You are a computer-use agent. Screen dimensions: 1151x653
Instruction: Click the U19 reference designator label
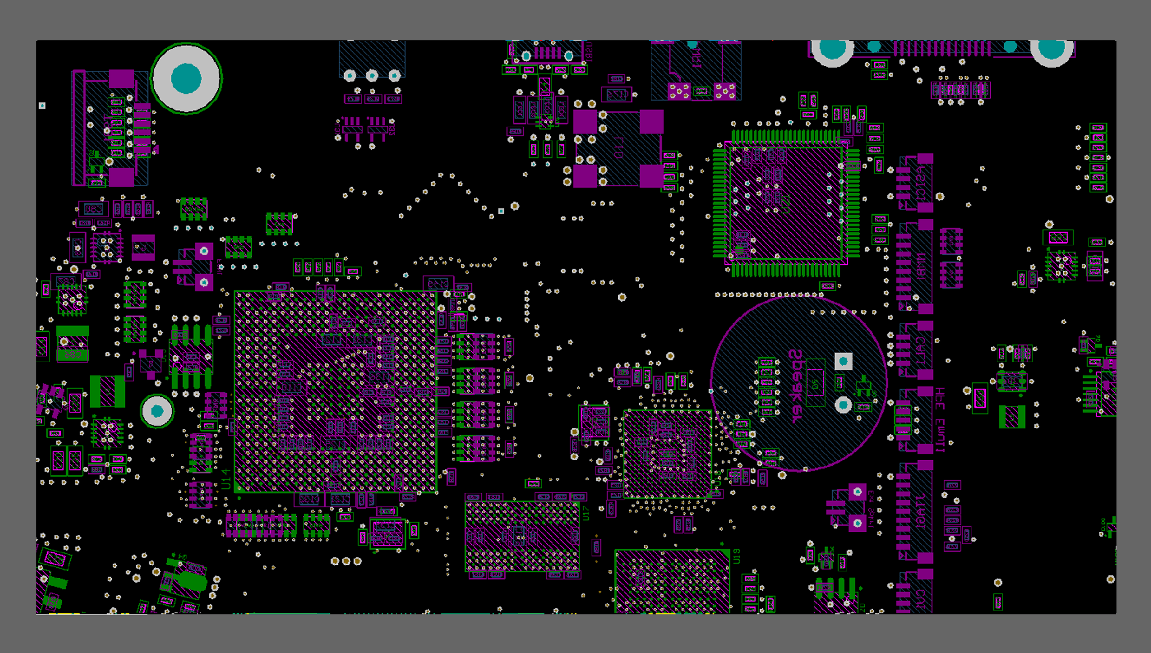pos(737,556)
